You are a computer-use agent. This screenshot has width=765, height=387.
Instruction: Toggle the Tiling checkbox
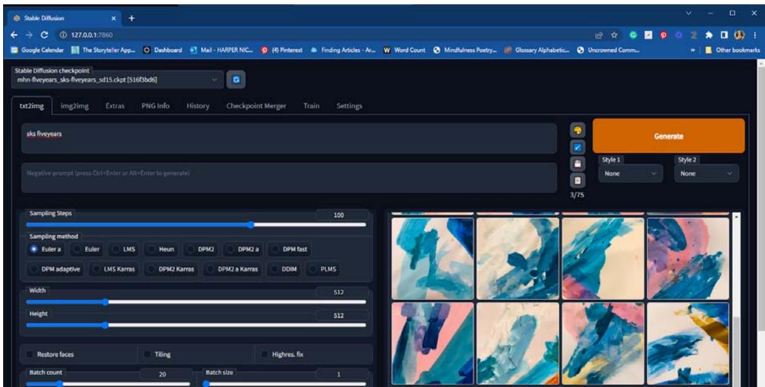click(148, 355)
